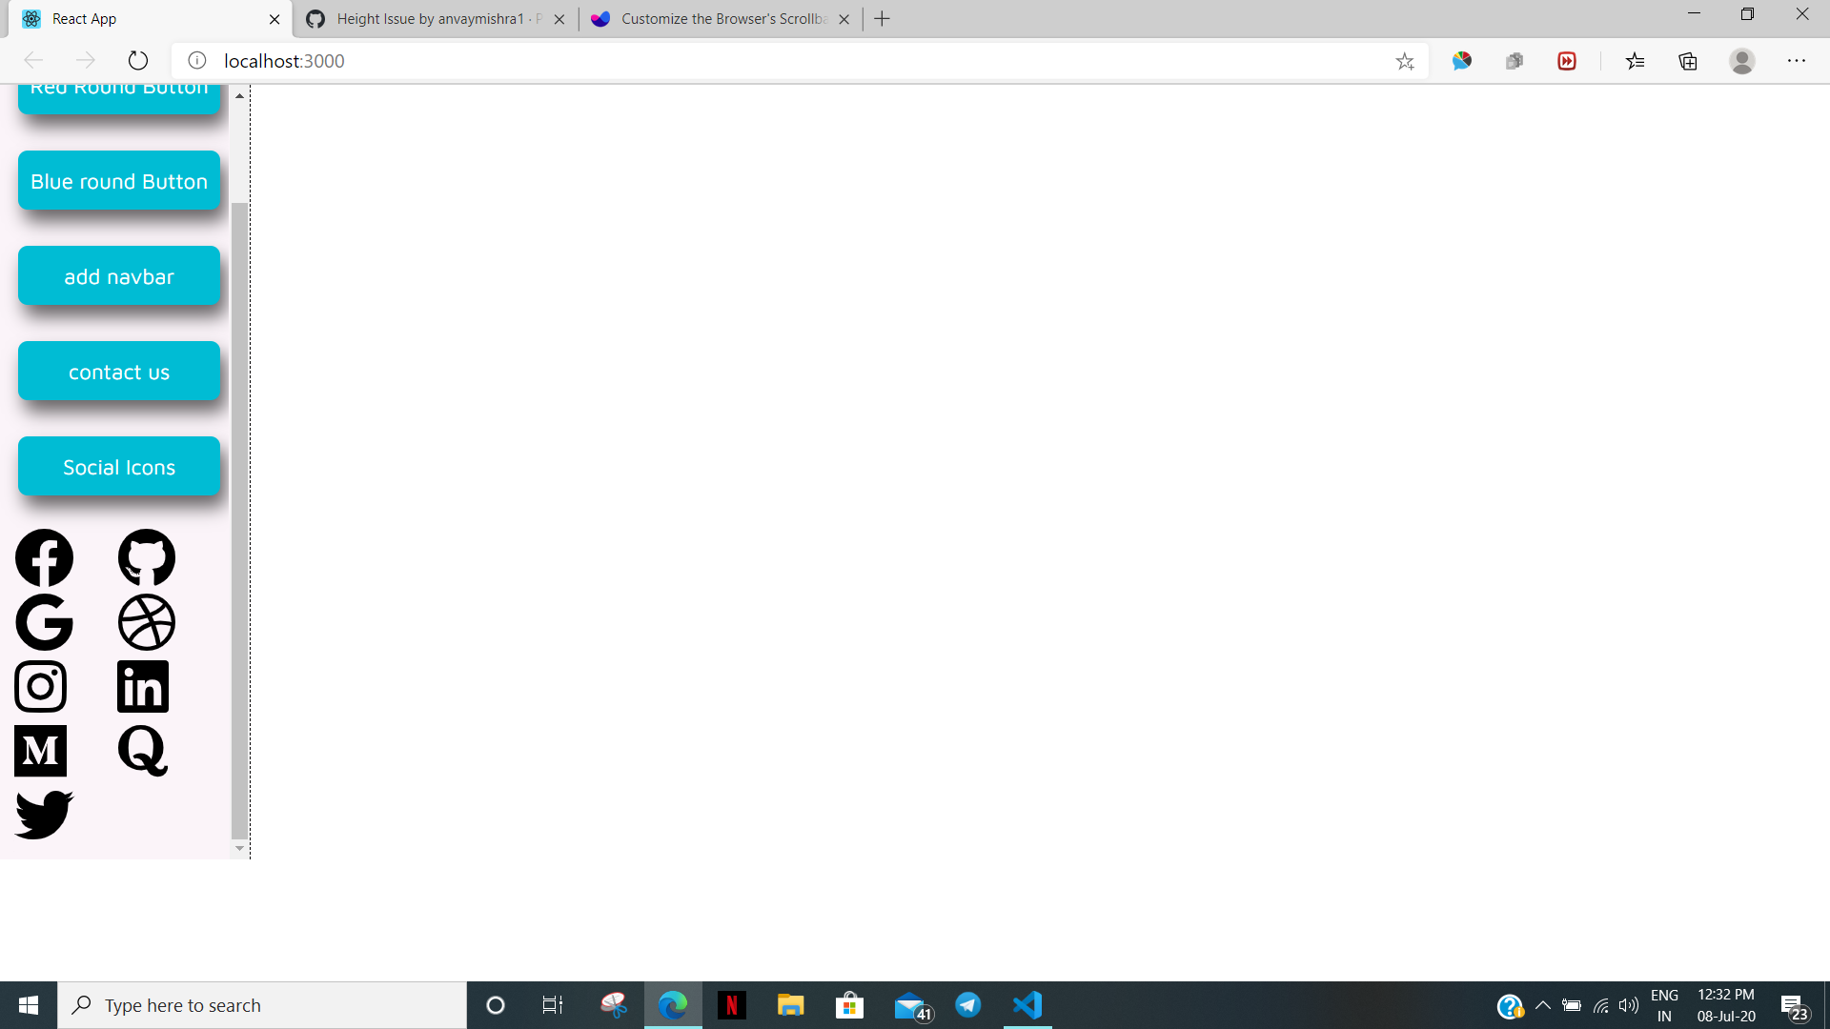Viewport: 1830px width, 1029px height.
Task: Launch Visual Studio Code from the taskbar
Action: click(x=1027, y=1004)
